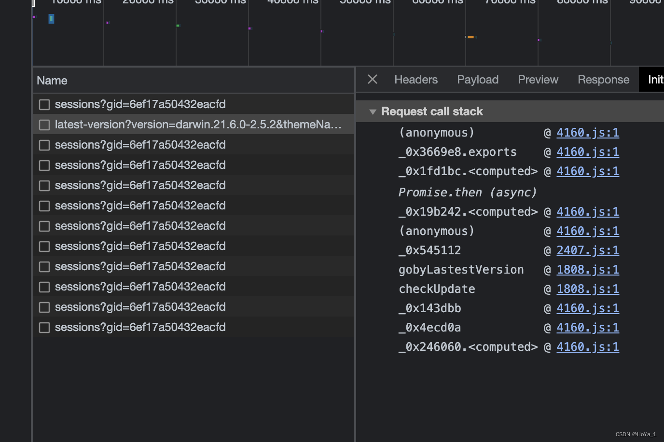Tick the checkbox for the latest-version request
This screenshot has height=442, width=664.
click(x=44, y=125)
